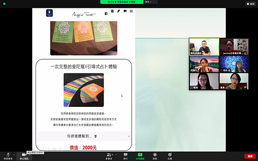Select the Jessica participant video tile
The height and width of the screenshot is (161, 258).
234,47
